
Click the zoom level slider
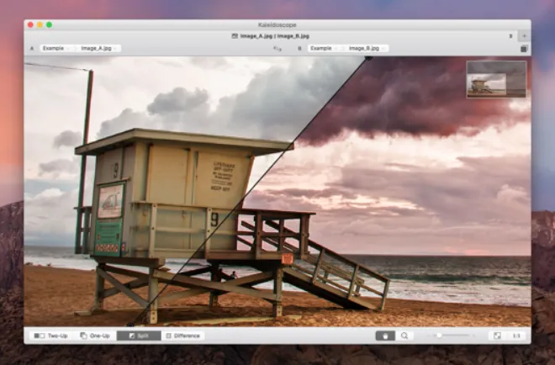pyautogui.click(x=452, y=336)
